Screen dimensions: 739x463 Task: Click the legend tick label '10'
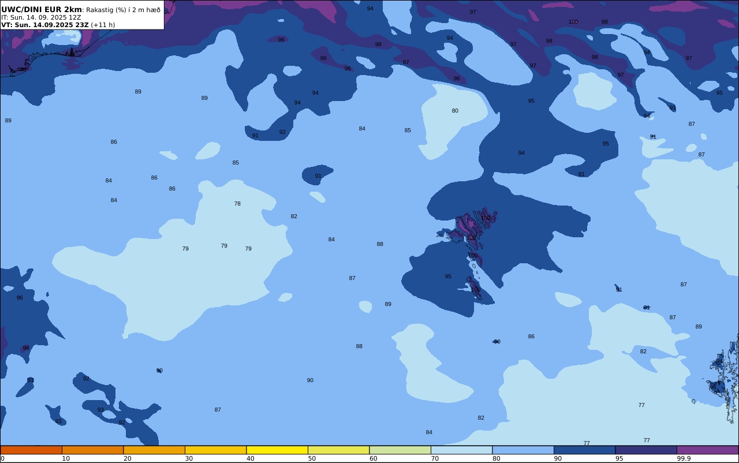[x=66, y=458]
